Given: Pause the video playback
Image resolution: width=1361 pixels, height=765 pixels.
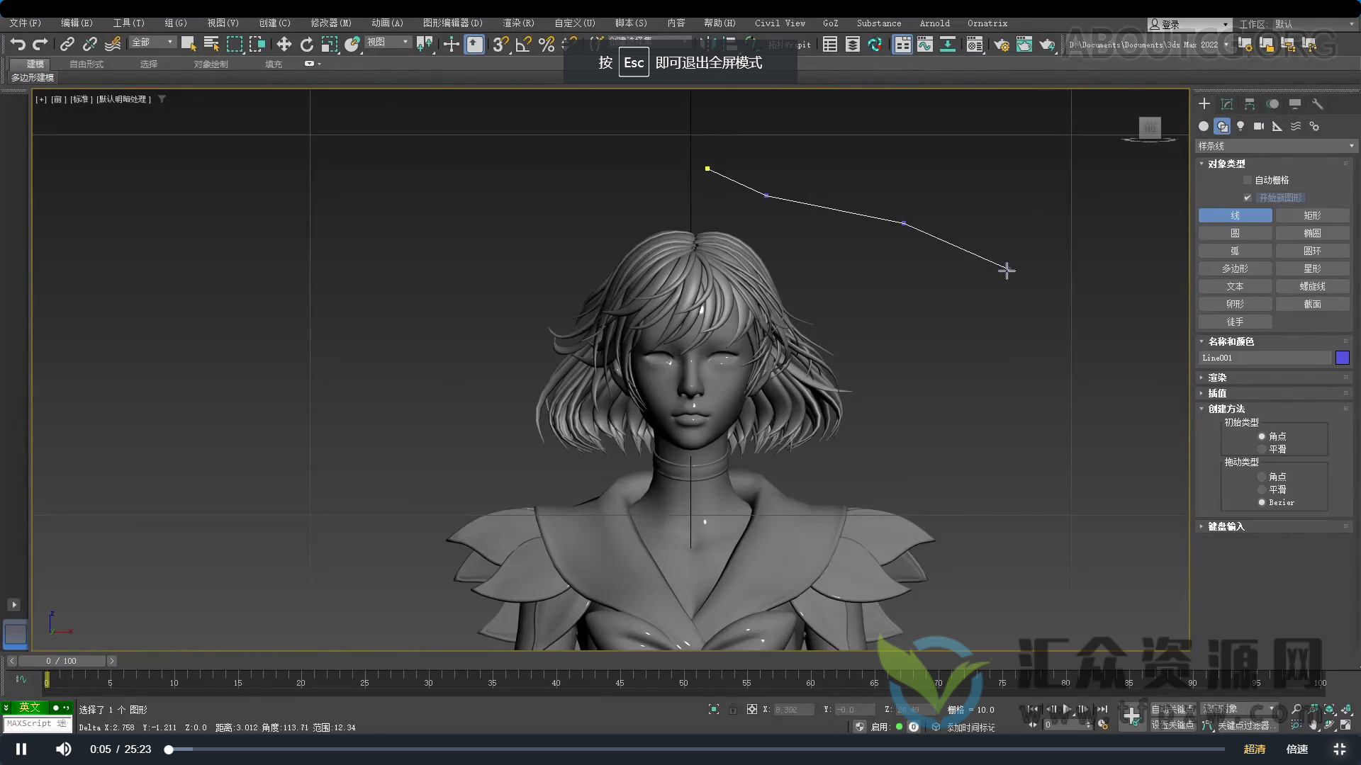Looking at the screenshot, I should click(x=21, y=749).
